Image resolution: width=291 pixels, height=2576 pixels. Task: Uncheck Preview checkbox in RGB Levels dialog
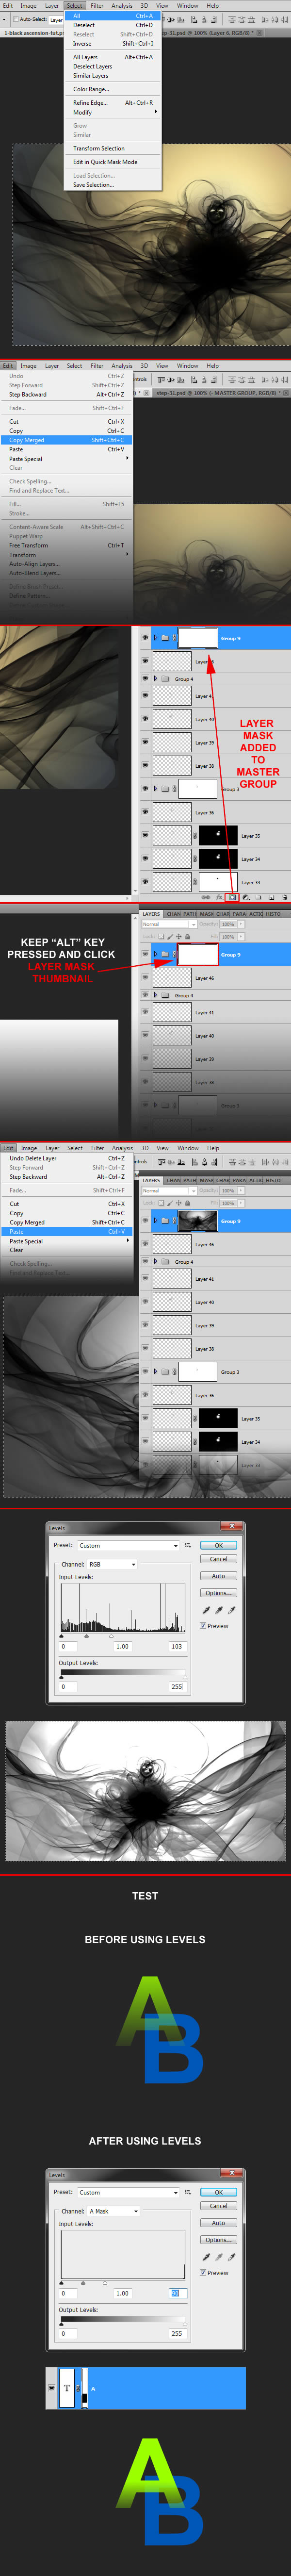(x=203, y=1626)
